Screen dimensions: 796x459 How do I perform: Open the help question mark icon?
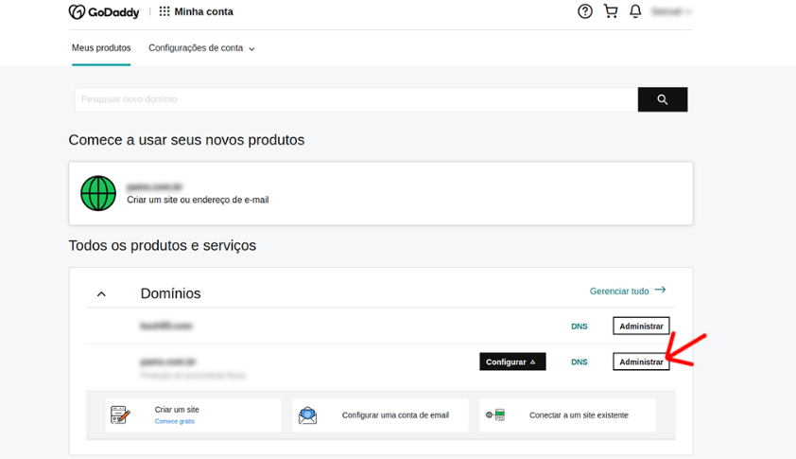(x=585, y=11)
